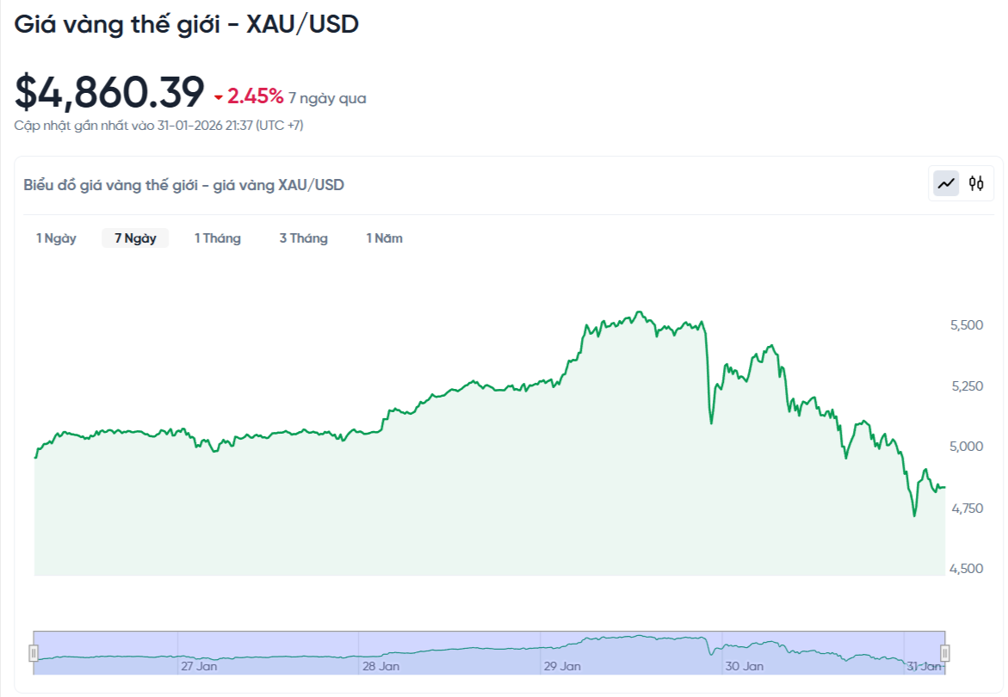Select the 3 Tháng range
Viewport: 1008px width, 697px height.
tap(303, 237)
